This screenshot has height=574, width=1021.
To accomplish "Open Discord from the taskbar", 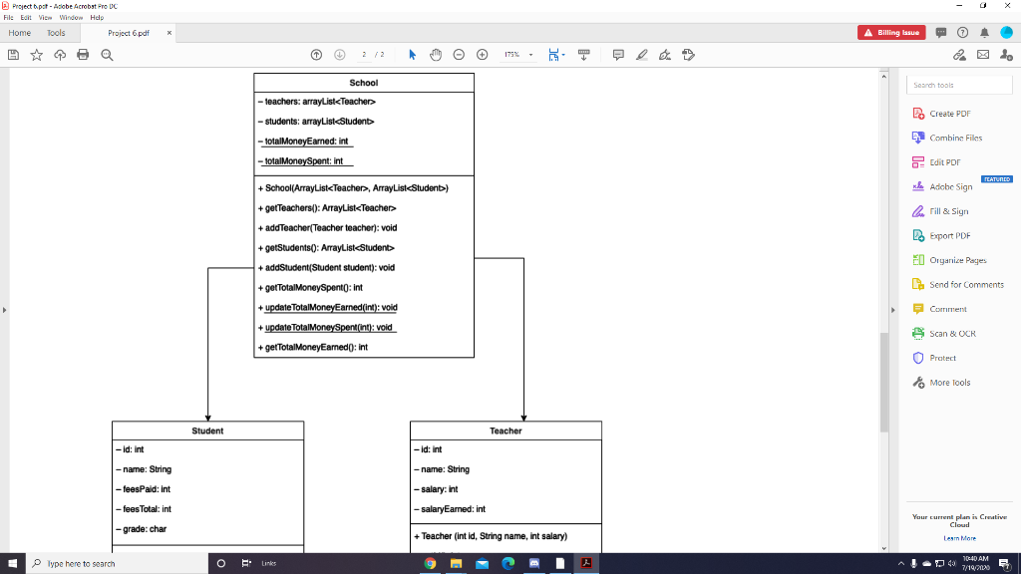I will click(534, 564).
